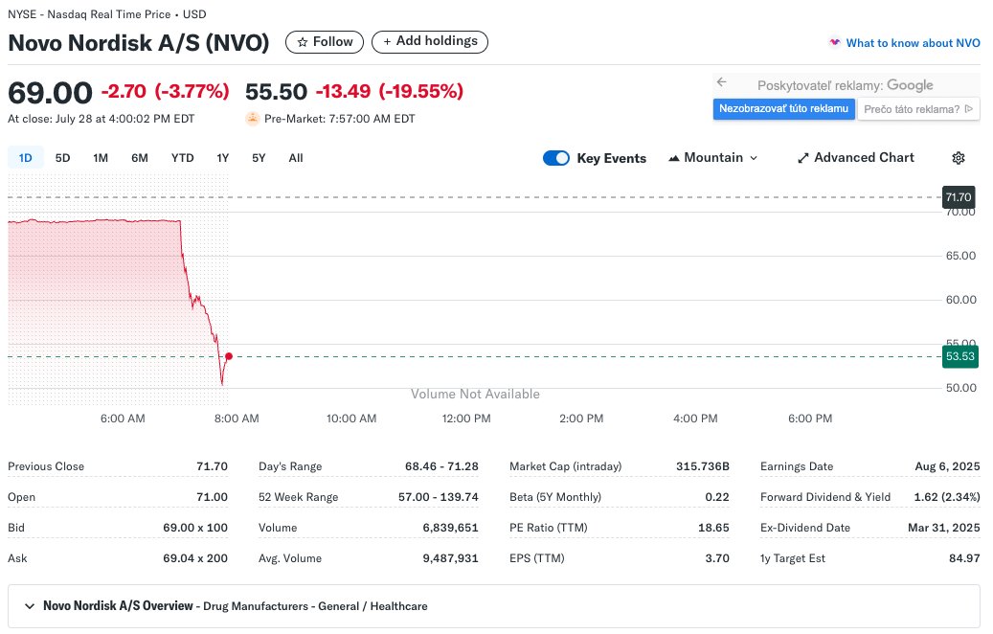Select the 1D time range tab

click(25, 158)
